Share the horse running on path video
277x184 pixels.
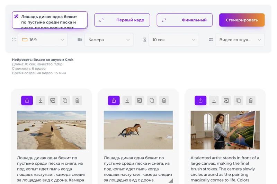(27, 101)
